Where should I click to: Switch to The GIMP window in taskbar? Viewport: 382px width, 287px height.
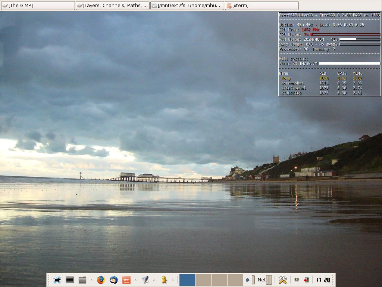click(38, 6)
